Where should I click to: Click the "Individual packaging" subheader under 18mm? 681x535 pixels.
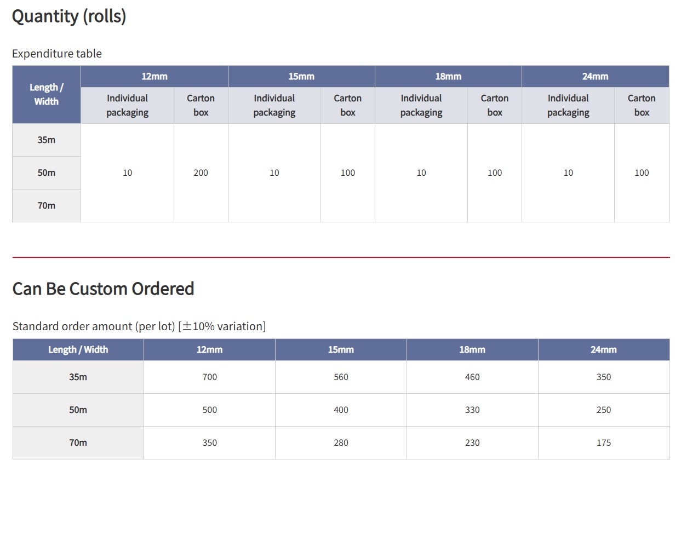(x=421, y=105)
